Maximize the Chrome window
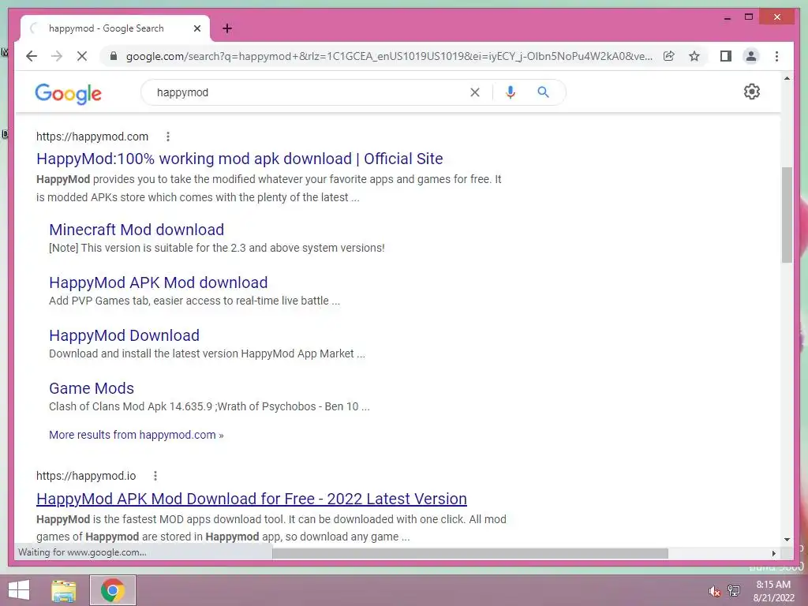This screenshot has width=808, height=606. [x=749, y=17]
